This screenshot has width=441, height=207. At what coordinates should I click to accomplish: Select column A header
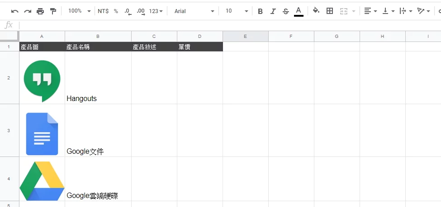(x=42, y=37)
